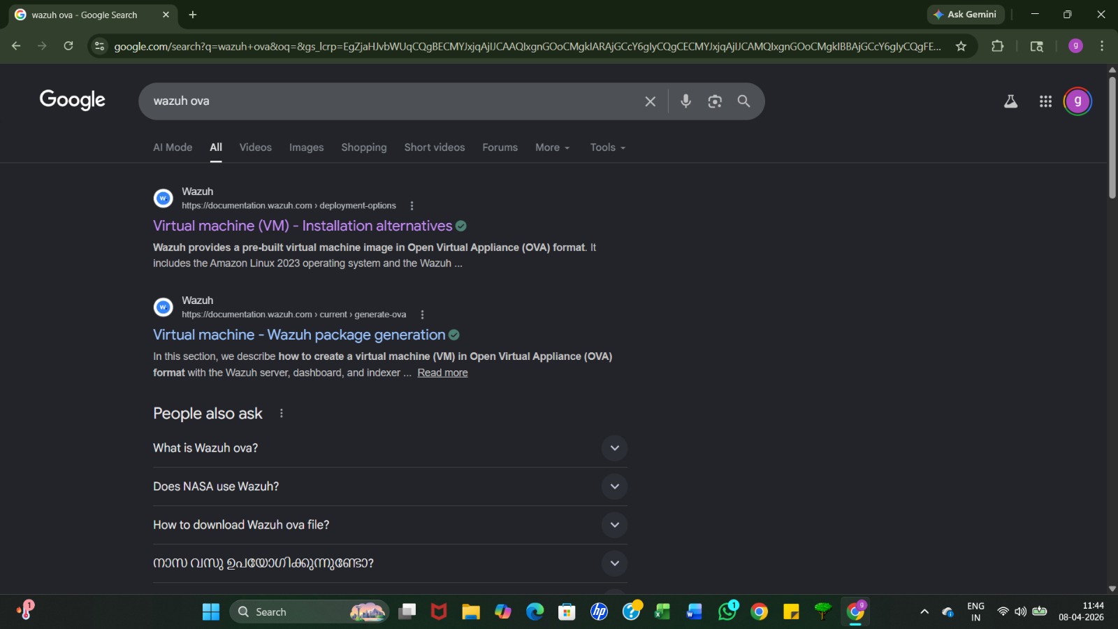Expand the Malayalam-language question
Image resolution: width=1118 pixels, height=629 pixels.
coord(390,563)
